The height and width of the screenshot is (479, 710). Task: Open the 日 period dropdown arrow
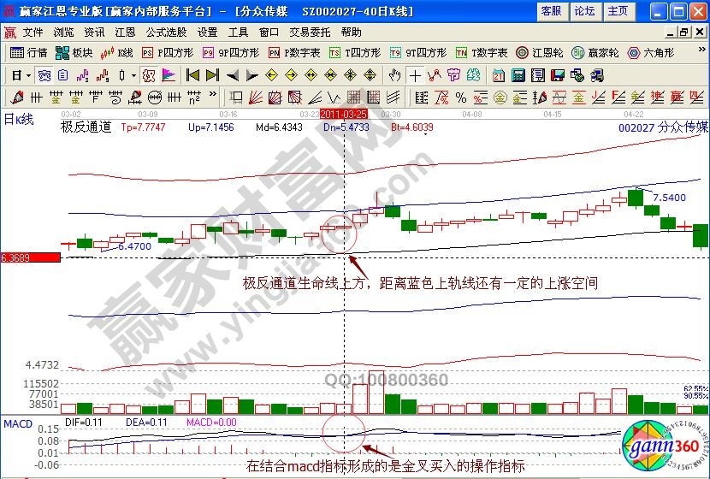tap(29, 75)
